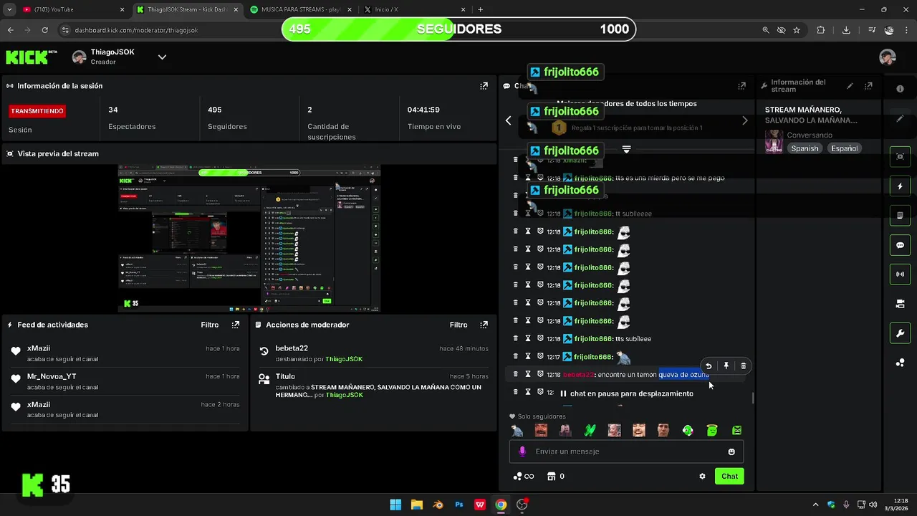Click the Español tag

tap(844, 148)
